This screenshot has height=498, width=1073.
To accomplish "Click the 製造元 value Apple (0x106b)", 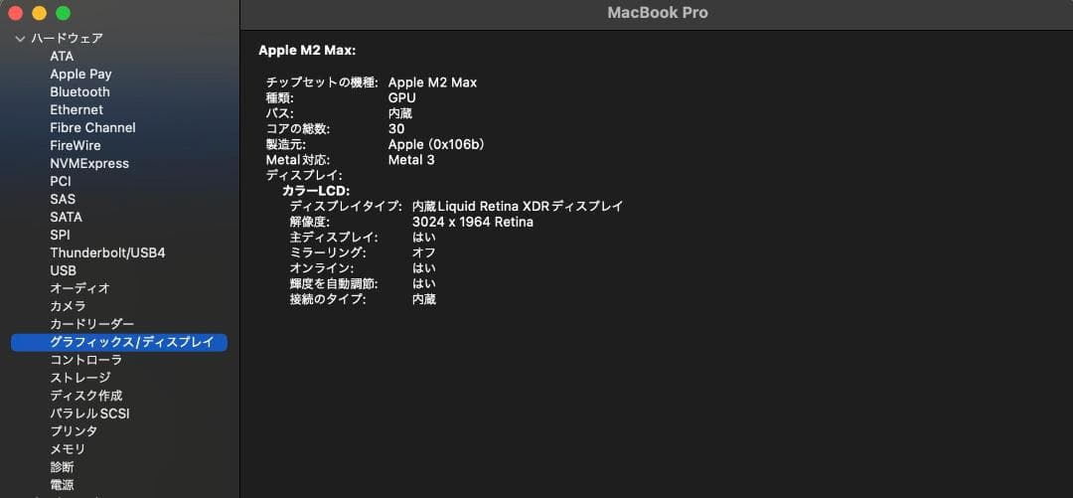I will coord(437,144).
